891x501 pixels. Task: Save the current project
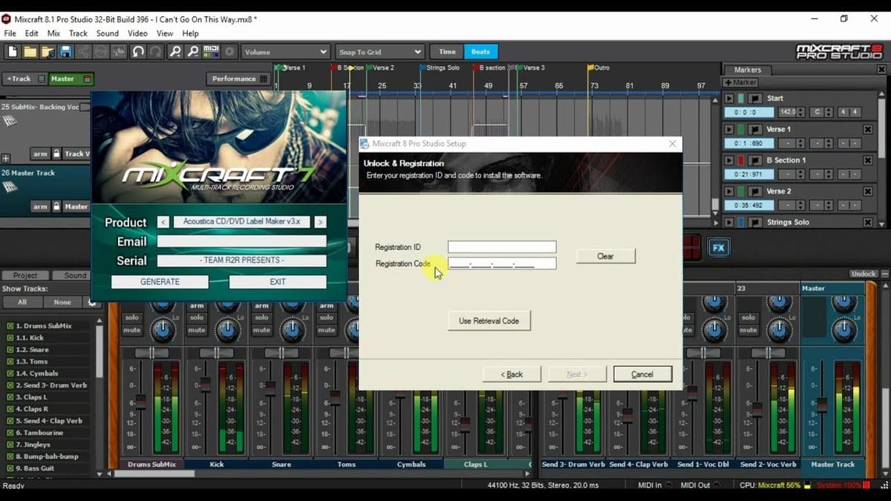(67, 51)
